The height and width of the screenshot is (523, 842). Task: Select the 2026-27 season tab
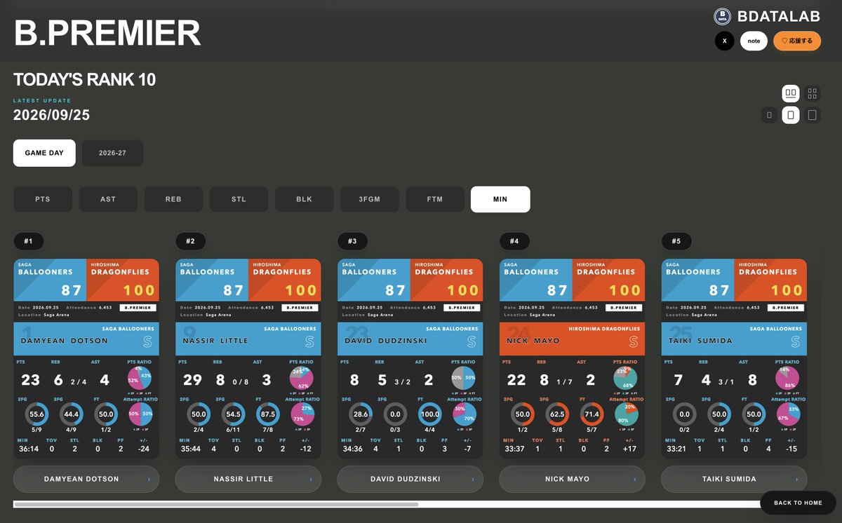point(112,153)
